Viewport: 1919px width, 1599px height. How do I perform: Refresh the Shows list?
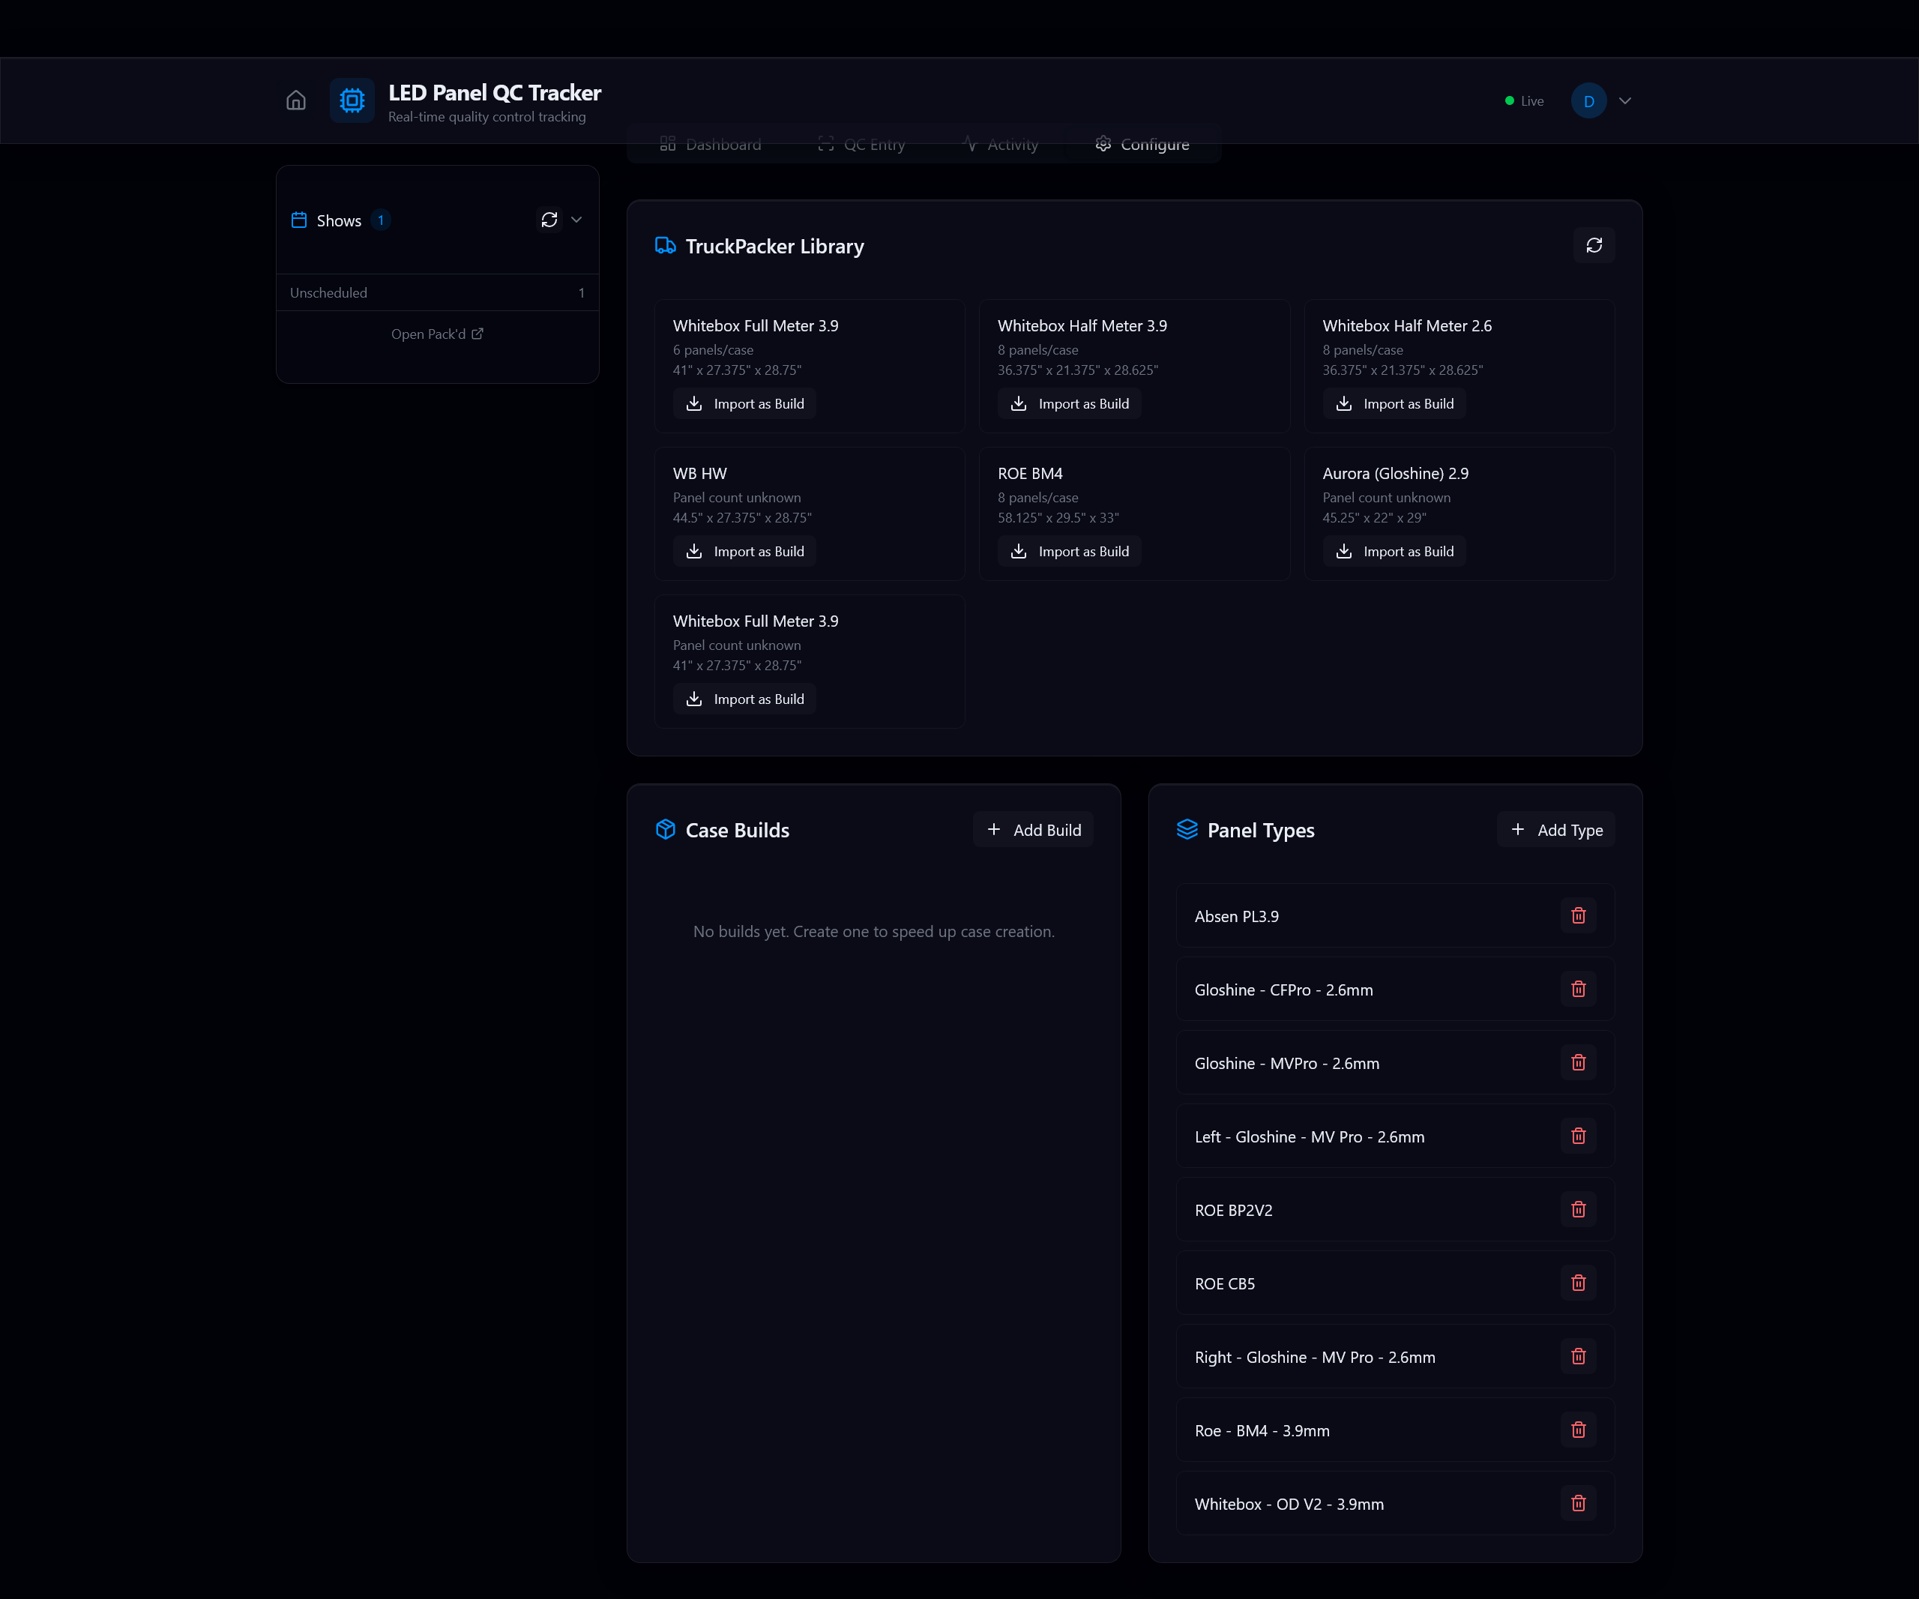pos(548,220)
